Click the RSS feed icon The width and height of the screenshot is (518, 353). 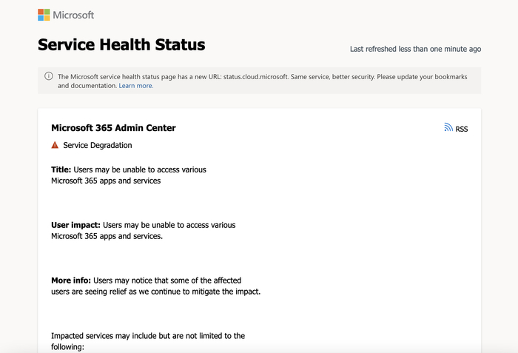pos(448,127)
